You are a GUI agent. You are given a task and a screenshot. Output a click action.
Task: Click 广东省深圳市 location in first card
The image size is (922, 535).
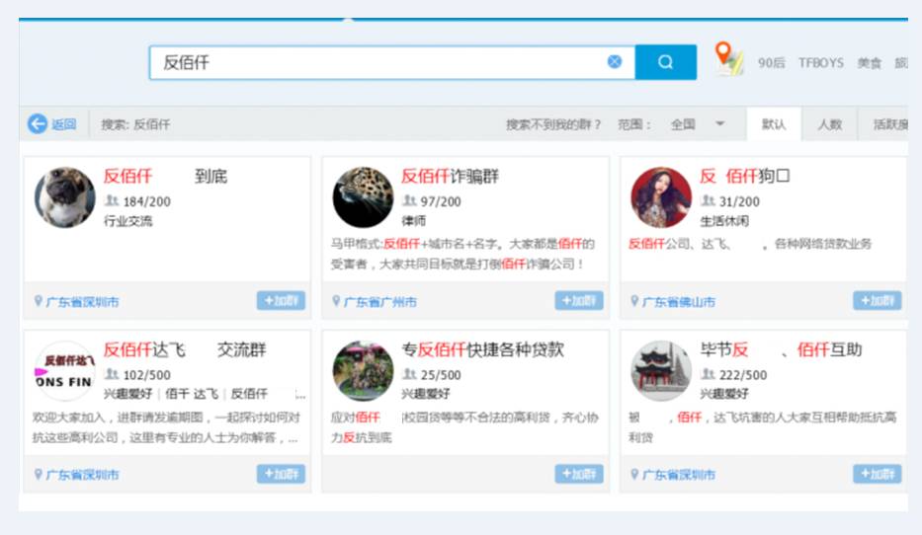click(x=82, y=302)
